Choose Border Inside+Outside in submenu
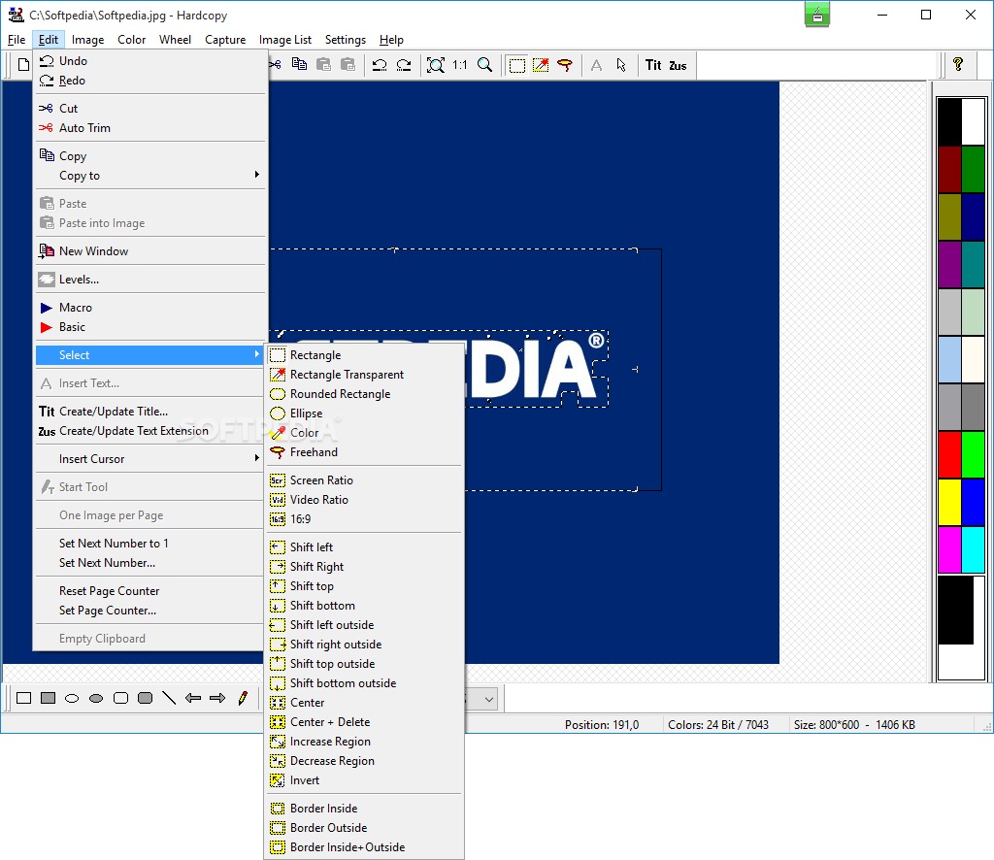This screenshot has width=994, height=860. pos(364,847)
